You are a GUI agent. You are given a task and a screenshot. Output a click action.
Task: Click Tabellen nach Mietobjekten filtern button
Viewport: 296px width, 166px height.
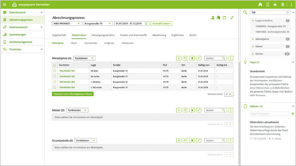[x=73, y=94]
